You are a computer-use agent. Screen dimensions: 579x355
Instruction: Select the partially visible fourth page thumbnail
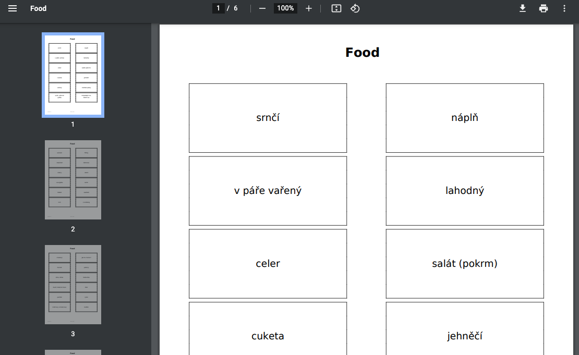(x=73, y=352)
